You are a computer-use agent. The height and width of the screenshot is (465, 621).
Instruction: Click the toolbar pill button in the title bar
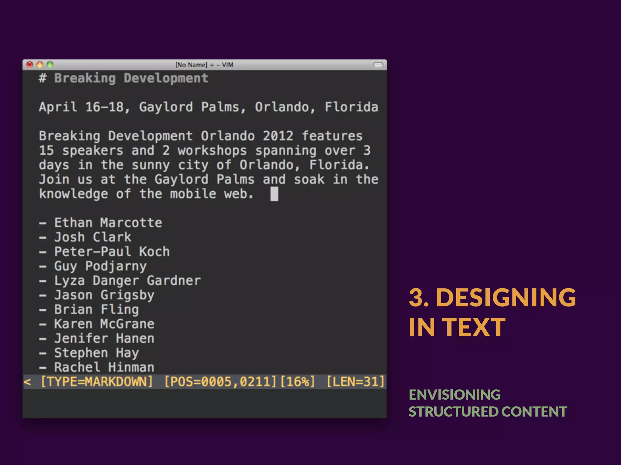click(378, 64)
